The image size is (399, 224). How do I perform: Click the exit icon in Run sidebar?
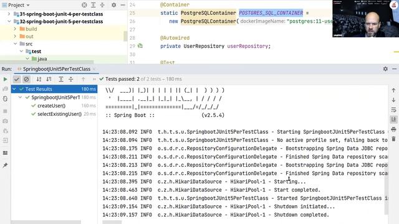point(5,141)
